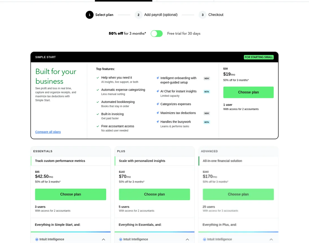Select the 'Free trial for 30 days' label
The image size is (309, 243).
[184, 33]
